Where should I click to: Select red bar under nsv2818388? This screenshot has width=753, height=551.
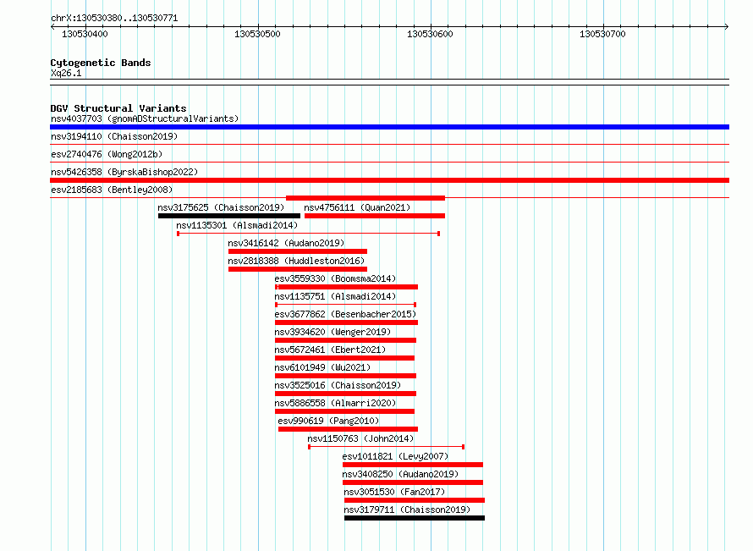tap(298, 269)
